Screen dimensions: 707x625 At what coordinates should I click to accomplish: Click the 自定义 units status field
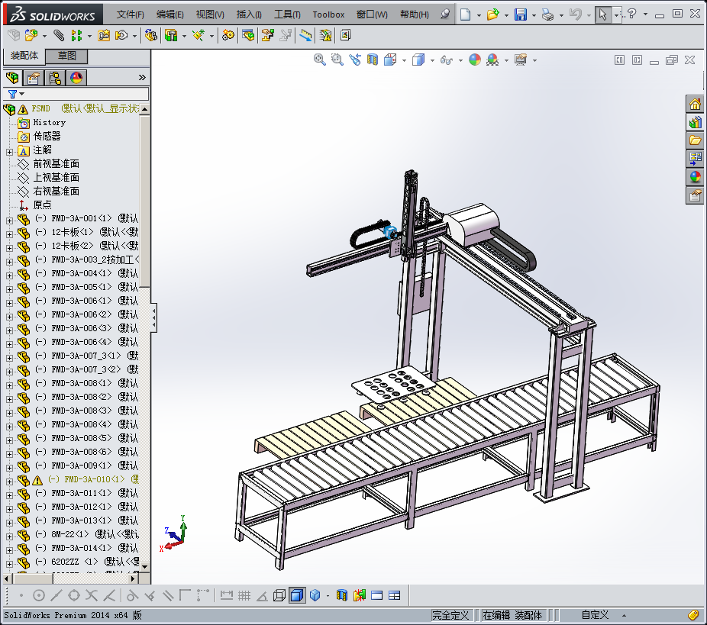(595, 614)
